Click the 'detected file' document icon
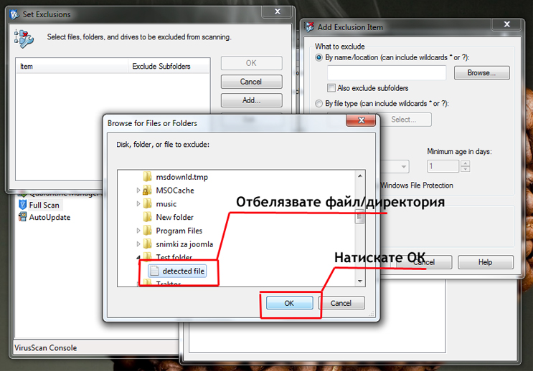 [x=154, y=271]
